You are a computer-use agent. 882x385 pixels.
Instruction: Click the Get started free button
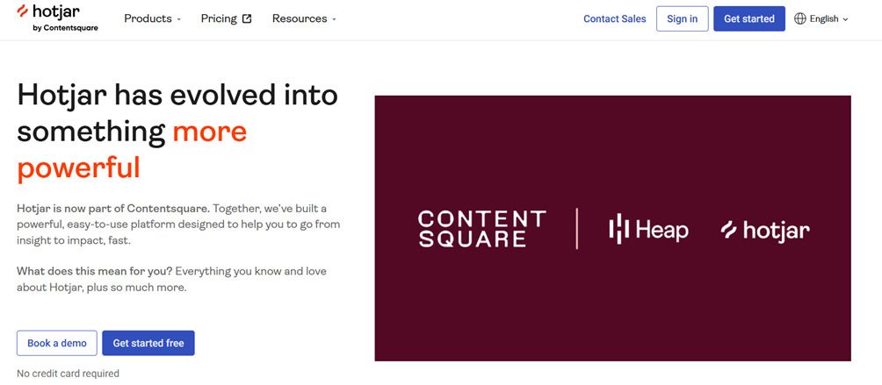pos(148,343)
